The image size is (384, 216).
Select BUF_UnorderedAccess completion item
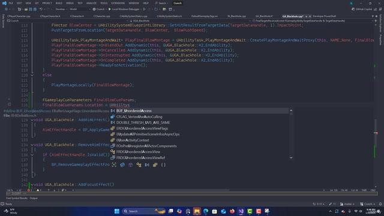coord(199,110)
